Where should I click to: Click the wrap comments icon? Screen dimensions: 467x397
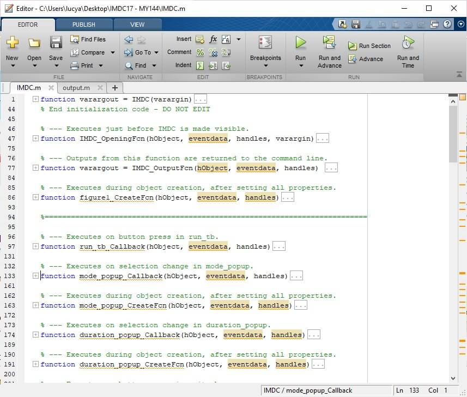point(226,52)
